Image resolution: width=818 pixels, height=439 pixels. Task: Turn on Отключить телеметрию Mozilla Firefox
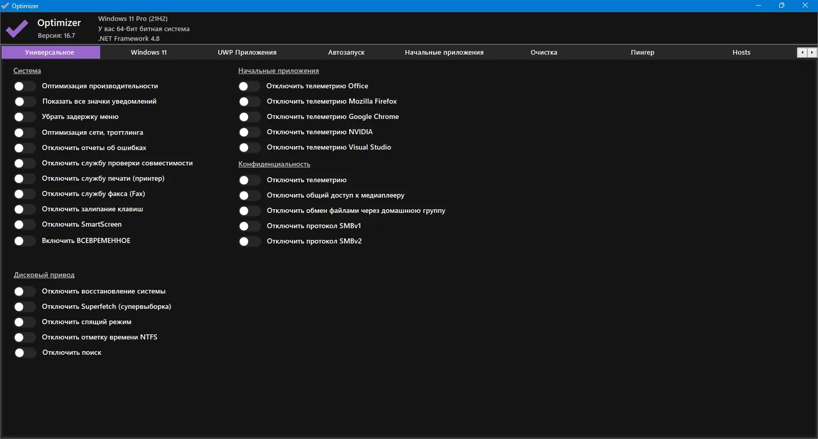(249, 102)
